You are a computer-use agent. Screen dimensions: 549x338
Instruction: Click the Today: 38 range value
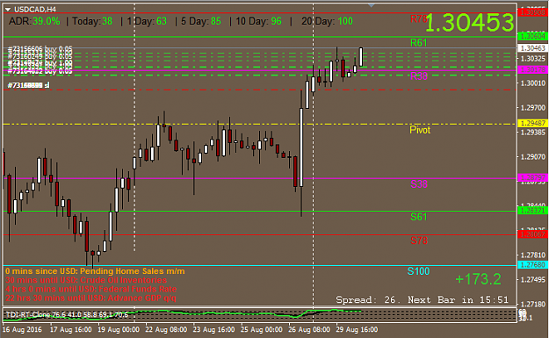click(x=92, y=21)
